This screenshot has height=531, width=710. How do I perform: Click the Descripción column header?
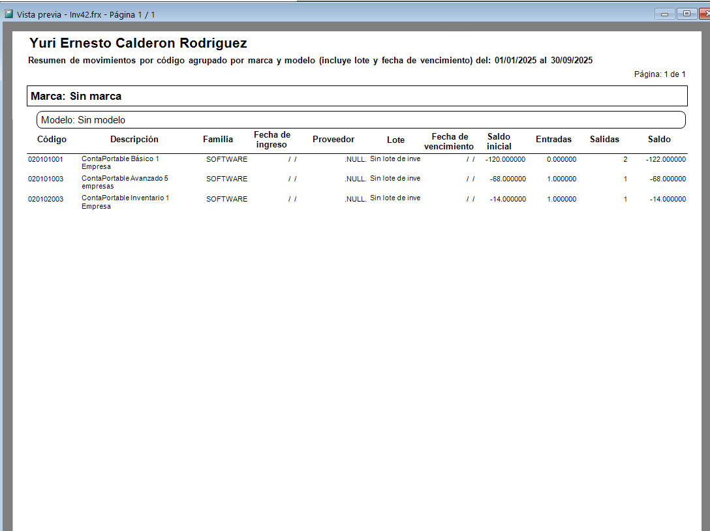[134, 140]
